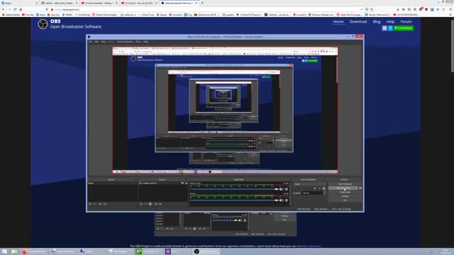Open the Forum link in site navigation
Image resolution: width=454 pixels, height=255 pixels.
[406, 22]
